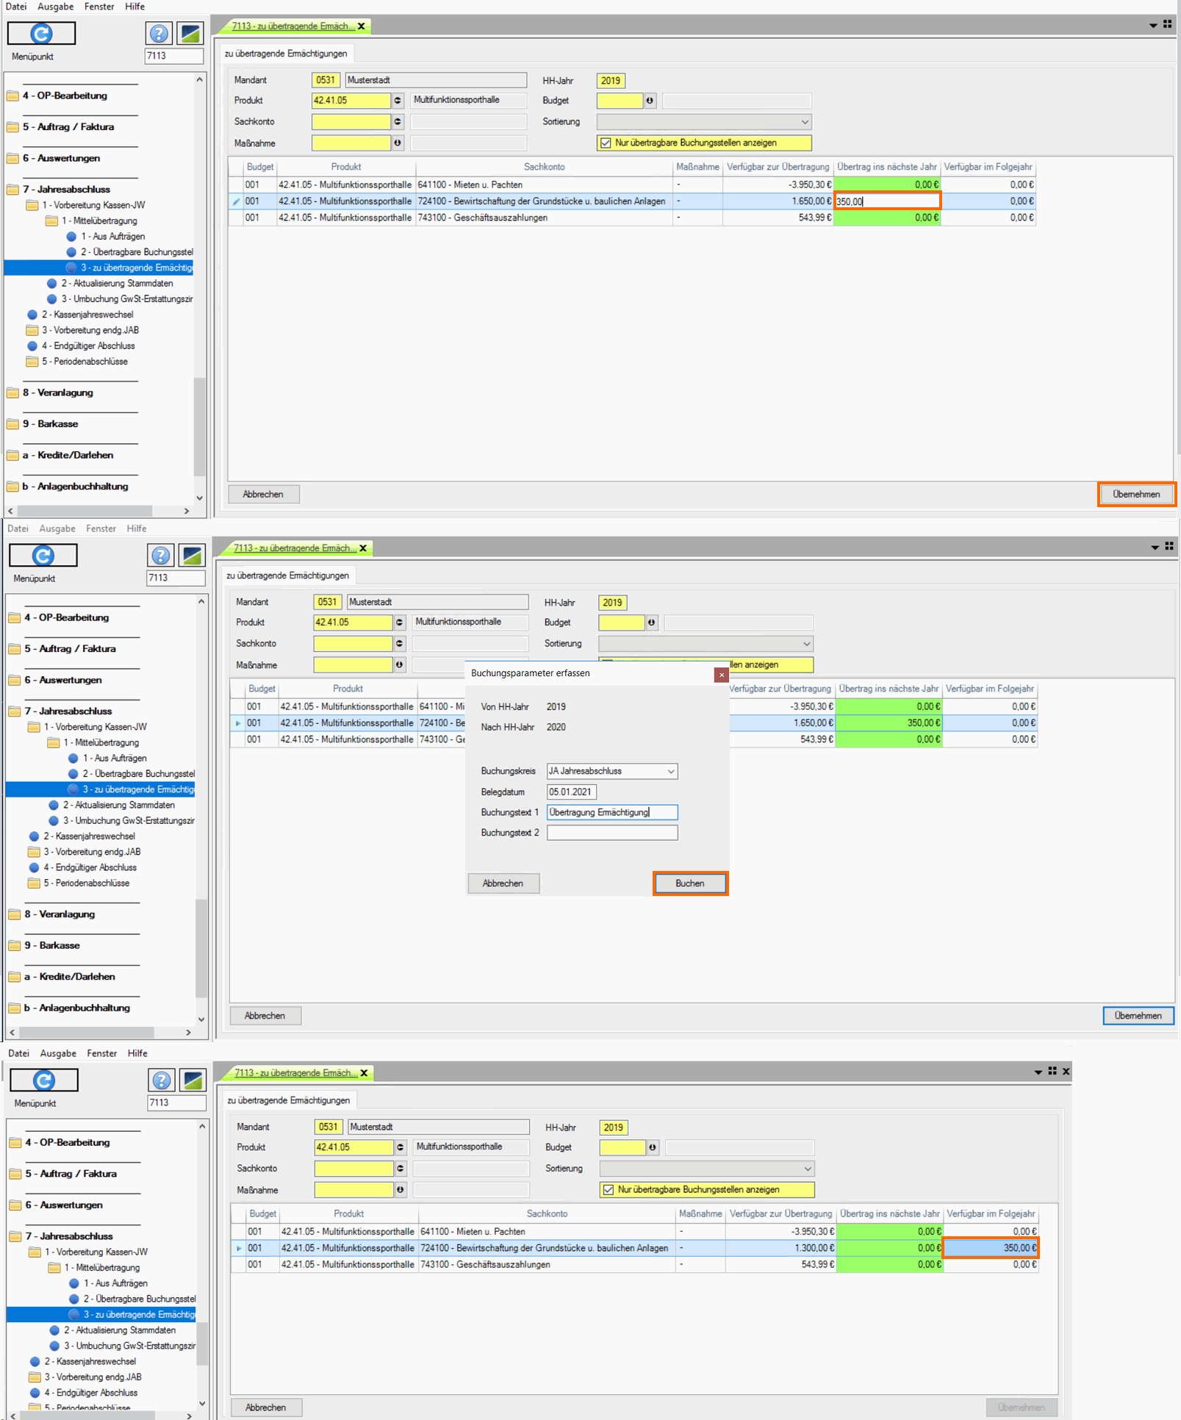Click the tile-windows grid icon in the topmost window
1181x1420 pixels.
coord(1167,24)
